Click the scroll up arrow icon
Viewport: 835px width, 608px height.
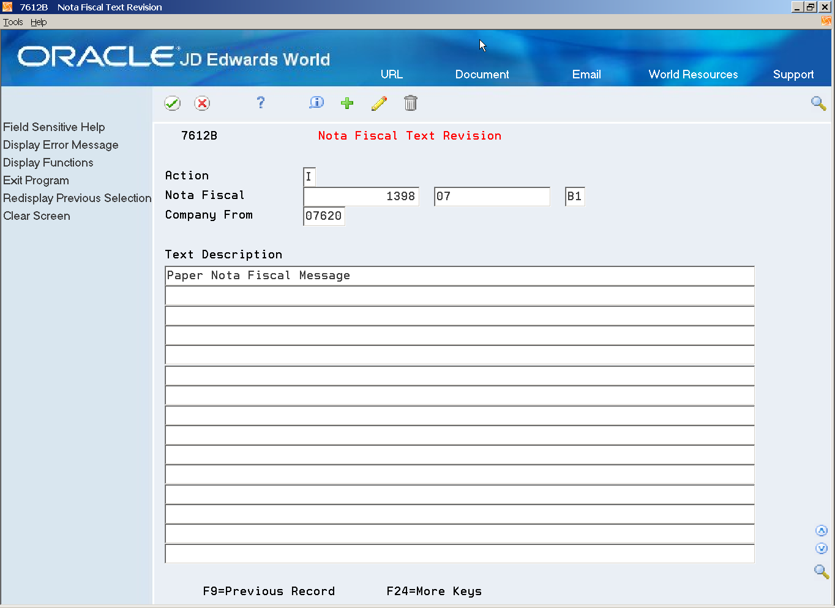click(x=822, y=531)
